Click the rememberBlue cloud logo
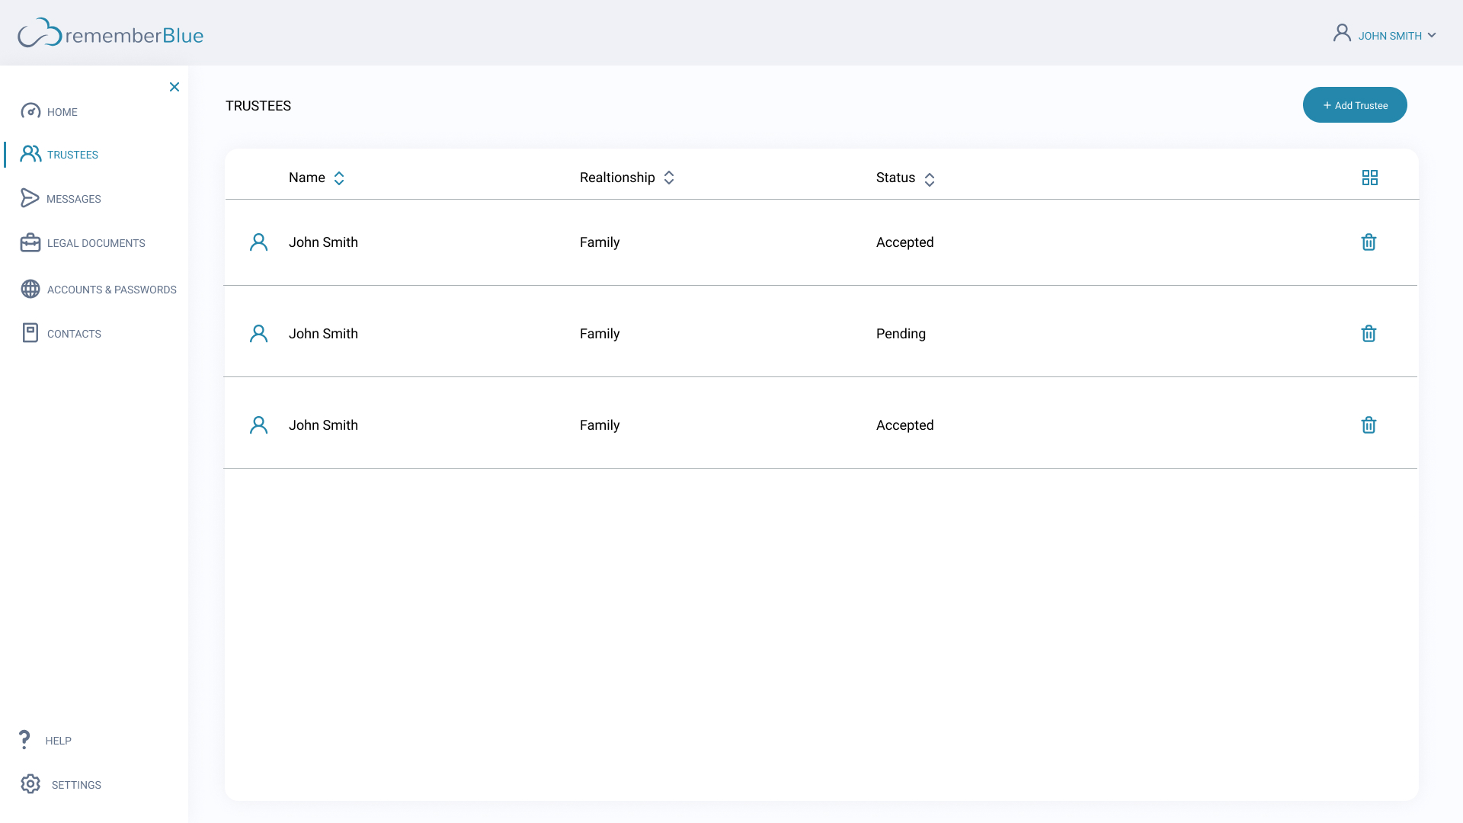1463x823 pixels. [40, 34]
